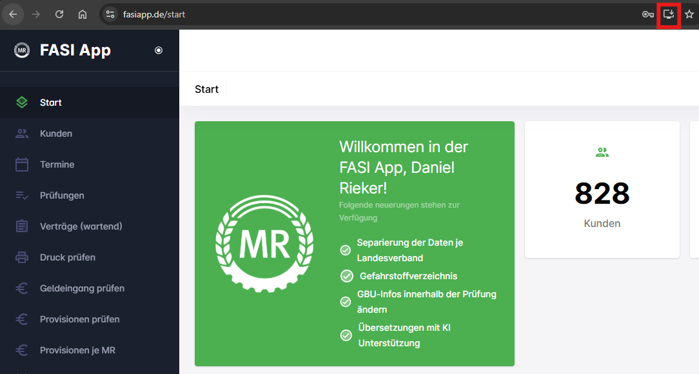Viewport: 699px width, 374px height.
Task: Click the Start breadcrumb title
Action: click(206, 89)
